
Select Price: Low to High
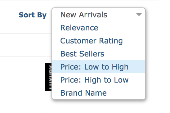99,67
